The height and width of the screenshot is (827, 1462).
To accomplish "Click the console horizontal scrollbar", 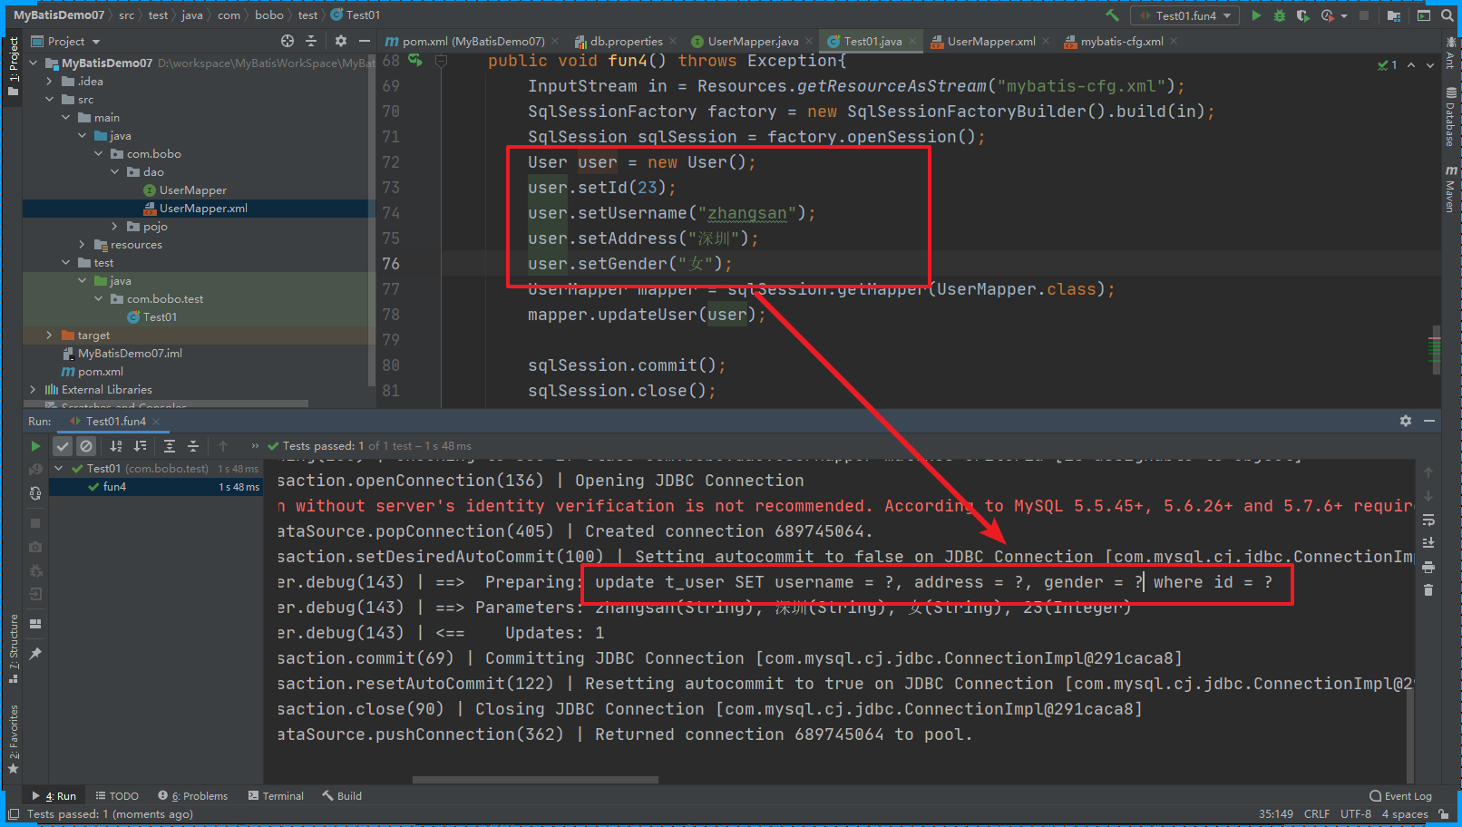I will tap(535, 780).
